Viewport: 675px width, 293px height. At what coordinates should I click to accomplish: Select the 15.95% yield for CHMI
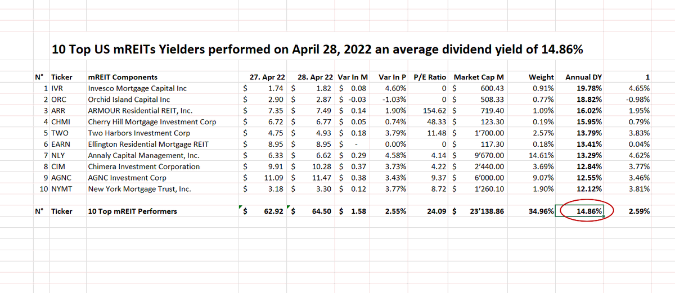coord(589,121)
